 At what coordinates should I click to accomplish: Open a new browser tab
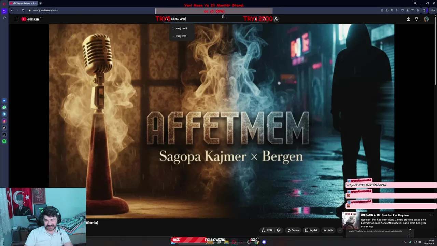(x=40, y=3)
